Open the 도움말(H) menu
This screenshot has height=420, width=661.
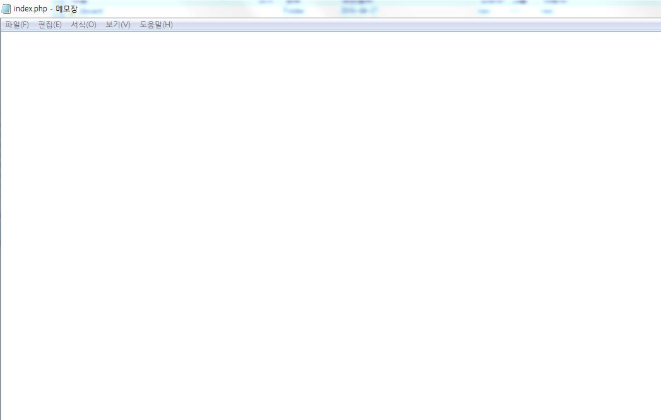(156, 25)
